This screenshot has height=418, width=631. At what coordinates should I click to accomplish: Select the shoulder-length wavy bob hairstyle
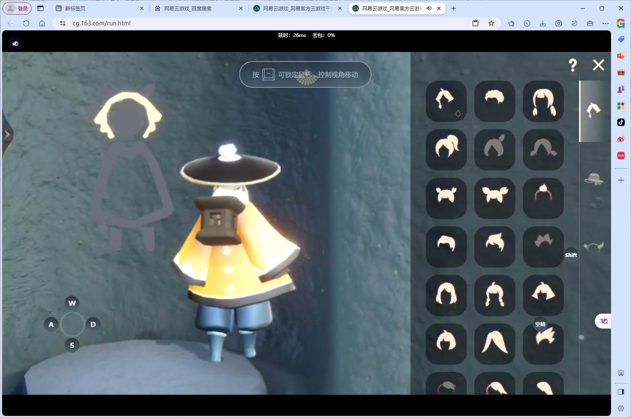click(x=446, y=295)
